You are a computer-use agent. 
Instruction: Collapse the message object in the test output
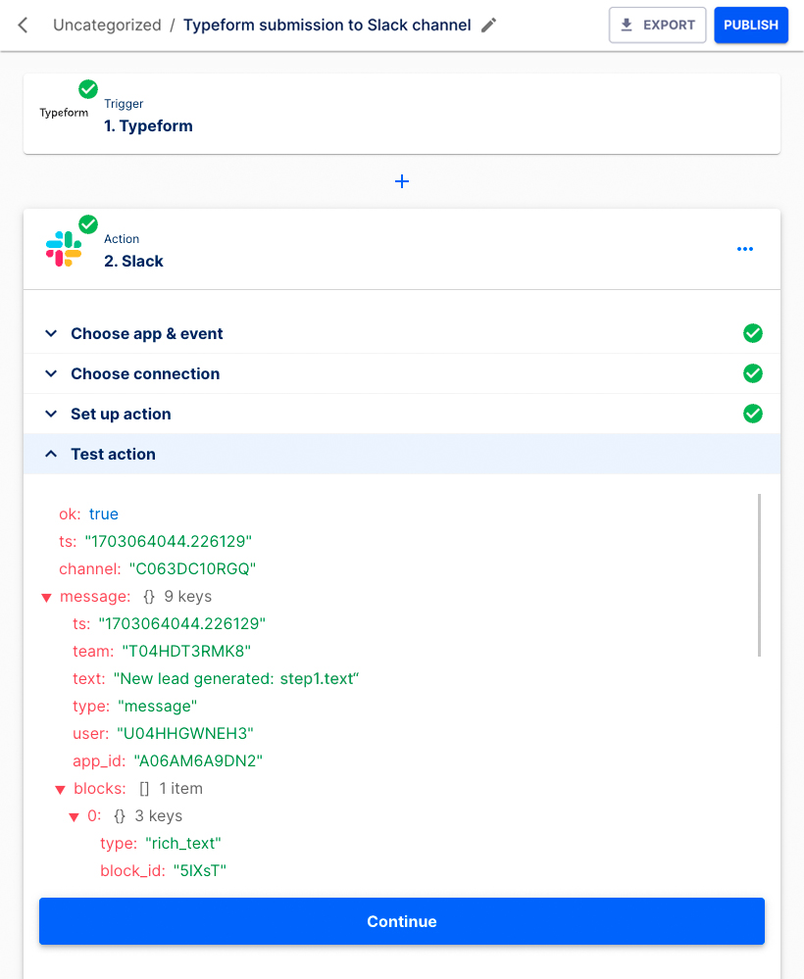point(45,596)
